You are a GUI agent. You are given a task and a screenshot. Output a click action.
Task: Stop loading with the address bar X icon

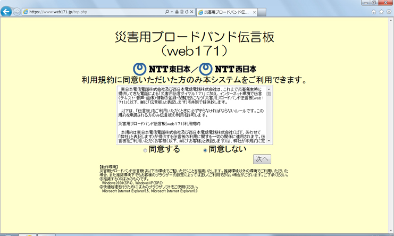(x=192, y=12)
